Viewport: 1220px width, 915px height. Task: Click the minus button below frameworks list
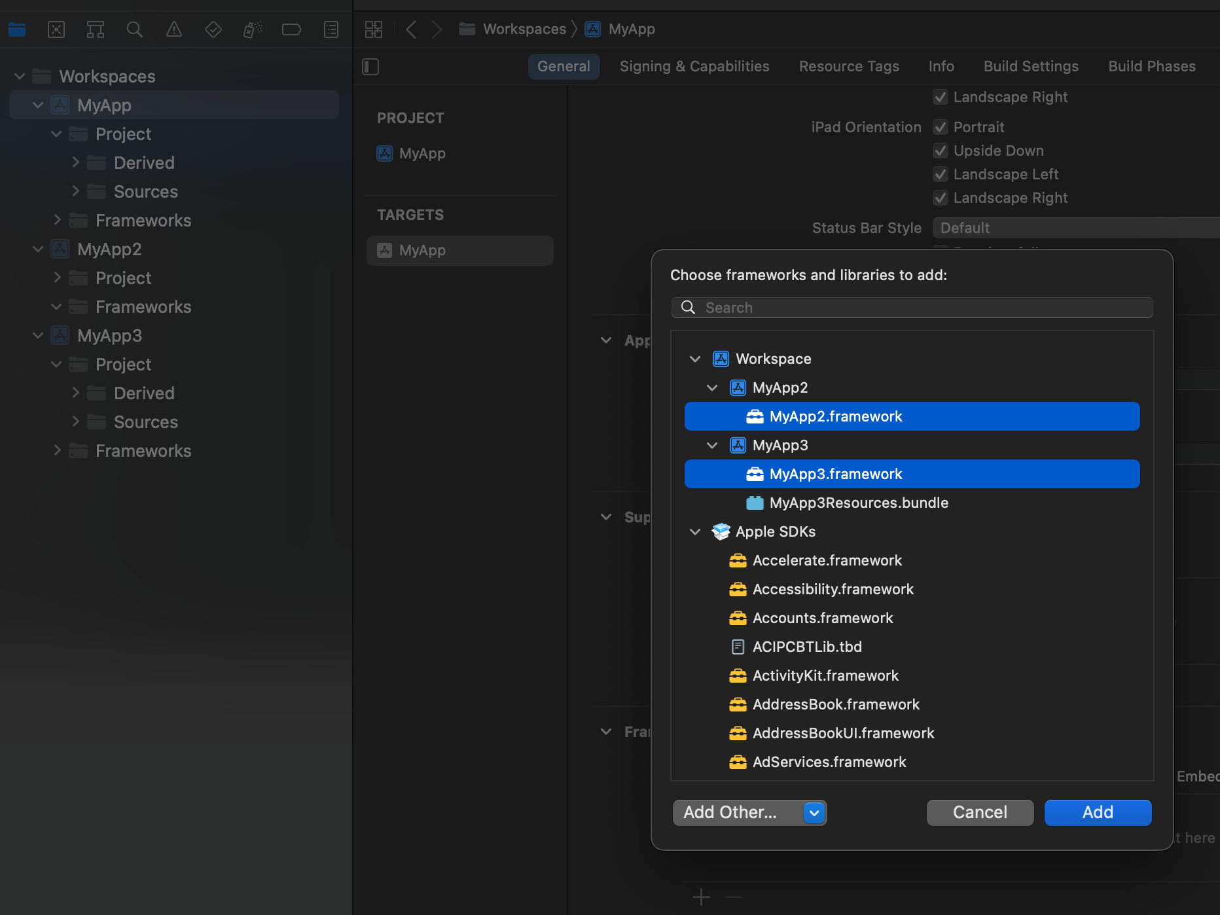pos(734,897)
